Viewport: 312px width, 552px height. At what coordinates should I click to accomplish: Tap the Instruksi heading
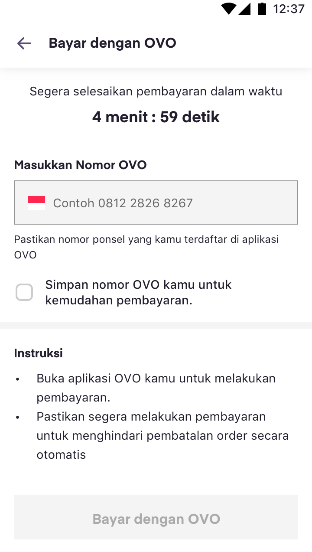pos(38,353)
